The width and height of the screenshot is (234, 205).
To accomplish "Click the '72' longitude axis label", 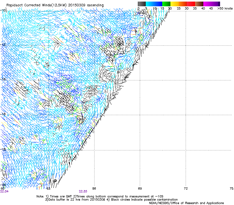I will (186, 189).
